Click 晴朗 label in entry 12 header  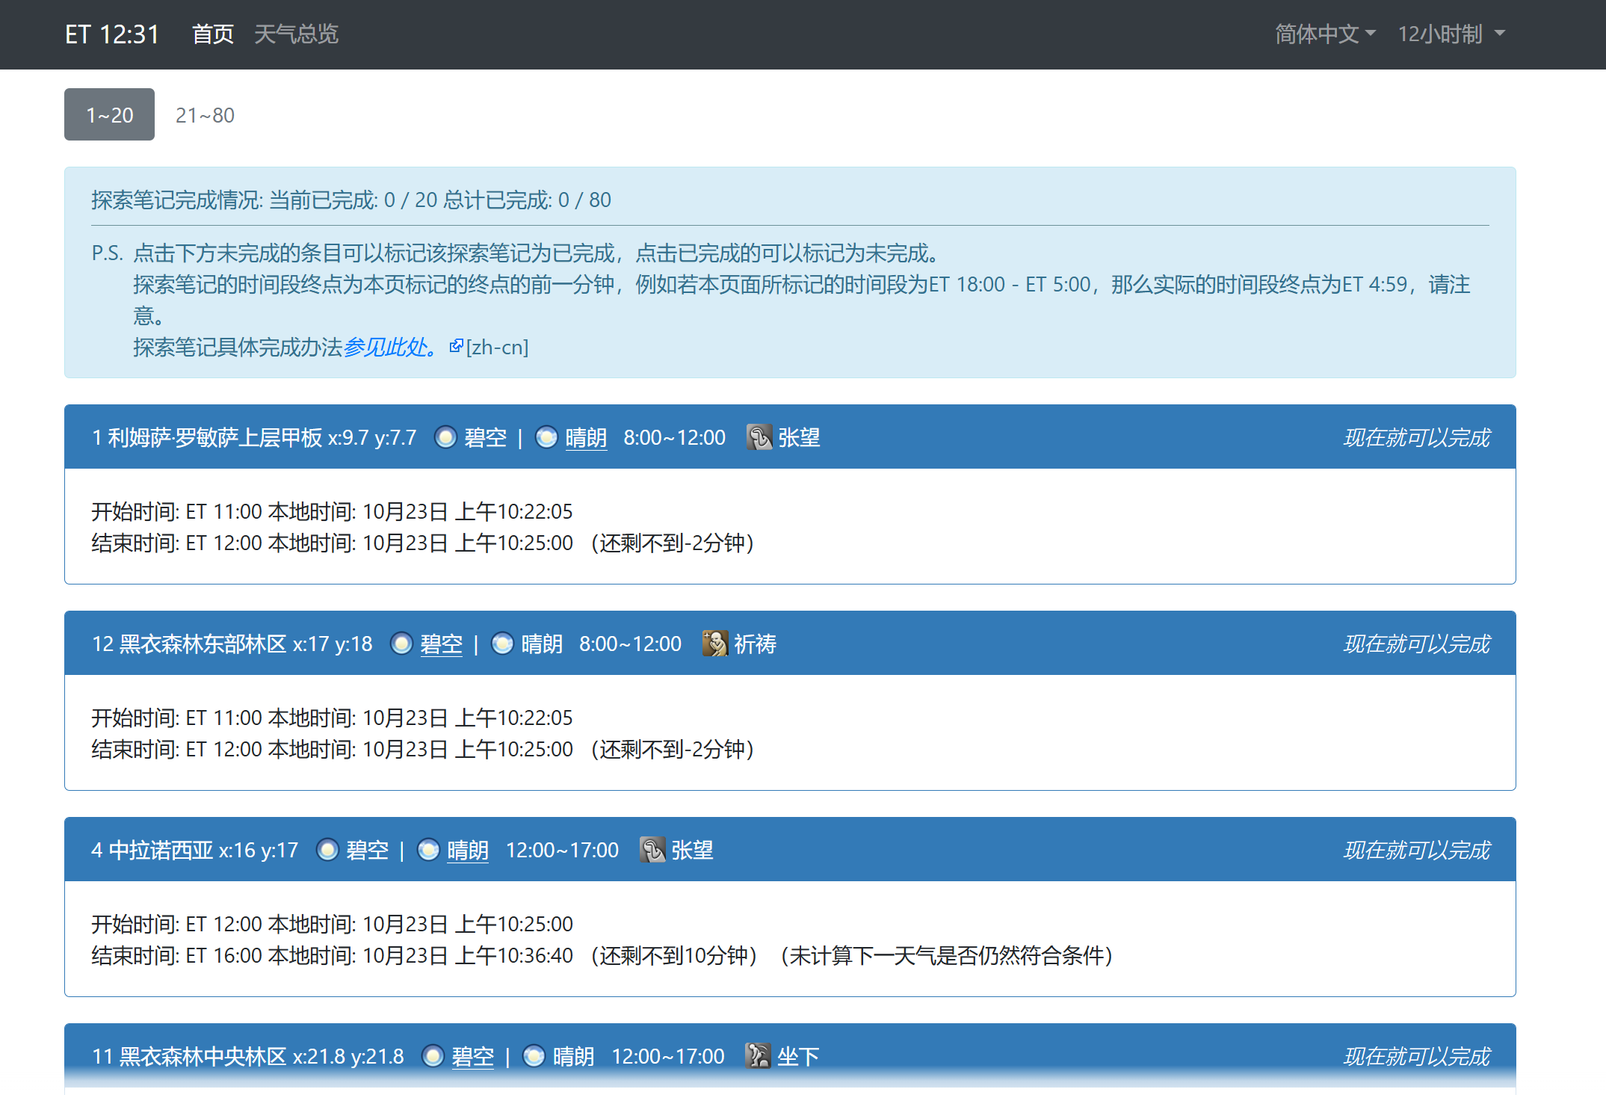542,644
